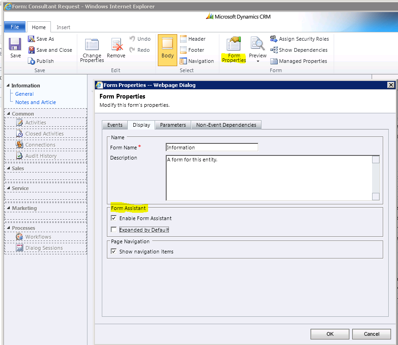
Task: Check the Expanded by Default checkbox
Action: coord(114,229)
